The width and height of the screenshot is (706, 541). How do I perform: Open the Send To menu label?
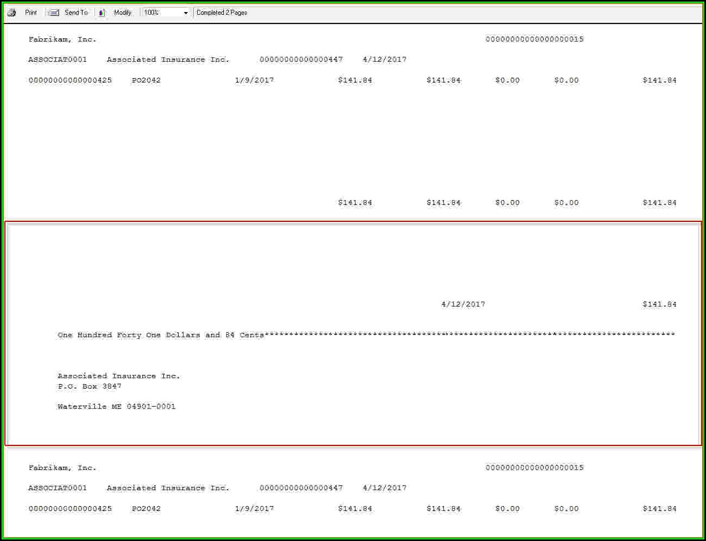[76, 13]
